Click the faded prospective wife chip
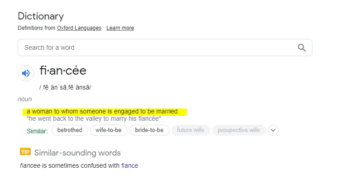 click(239, 130)
